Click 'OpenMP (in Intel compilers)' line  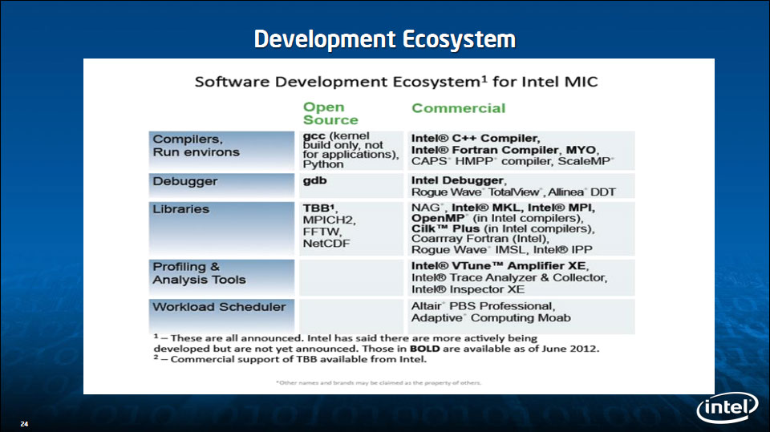coord(497,218)
